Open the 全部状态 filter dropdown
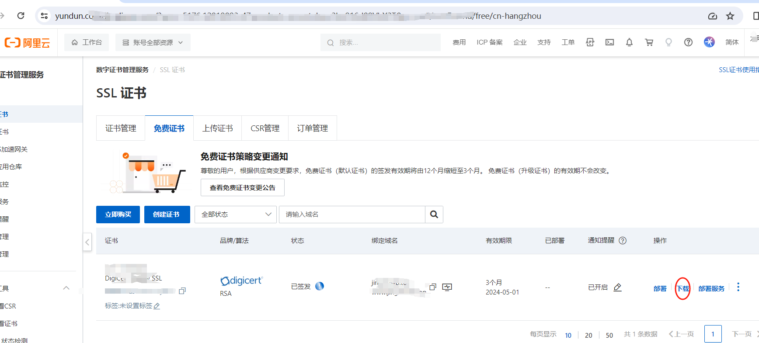759x343 pixels. click(x=236, y=215)
